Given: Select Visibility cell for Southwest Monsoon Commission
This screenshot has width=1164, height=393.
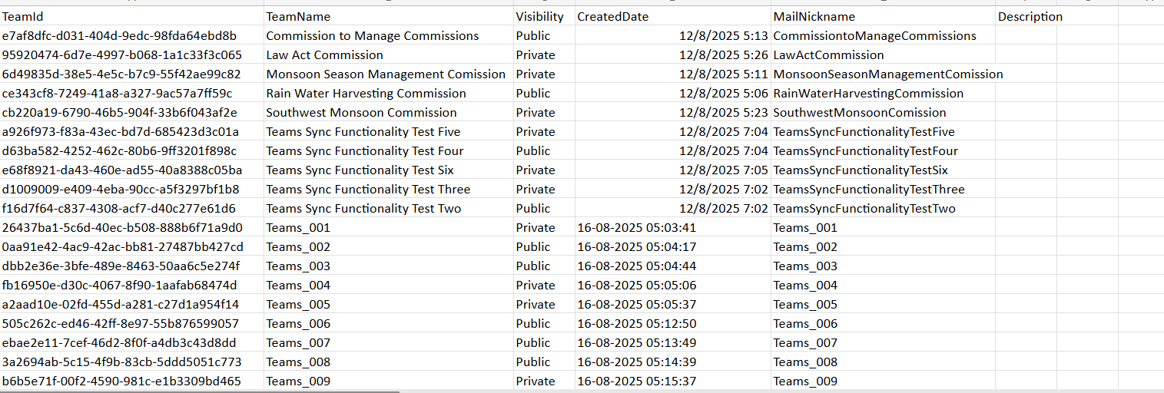Looking at the screenshot, I should pyautogui.click(x=536, y=112).
